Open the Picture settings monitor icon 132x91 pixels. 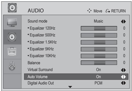[x=12, y=22]
